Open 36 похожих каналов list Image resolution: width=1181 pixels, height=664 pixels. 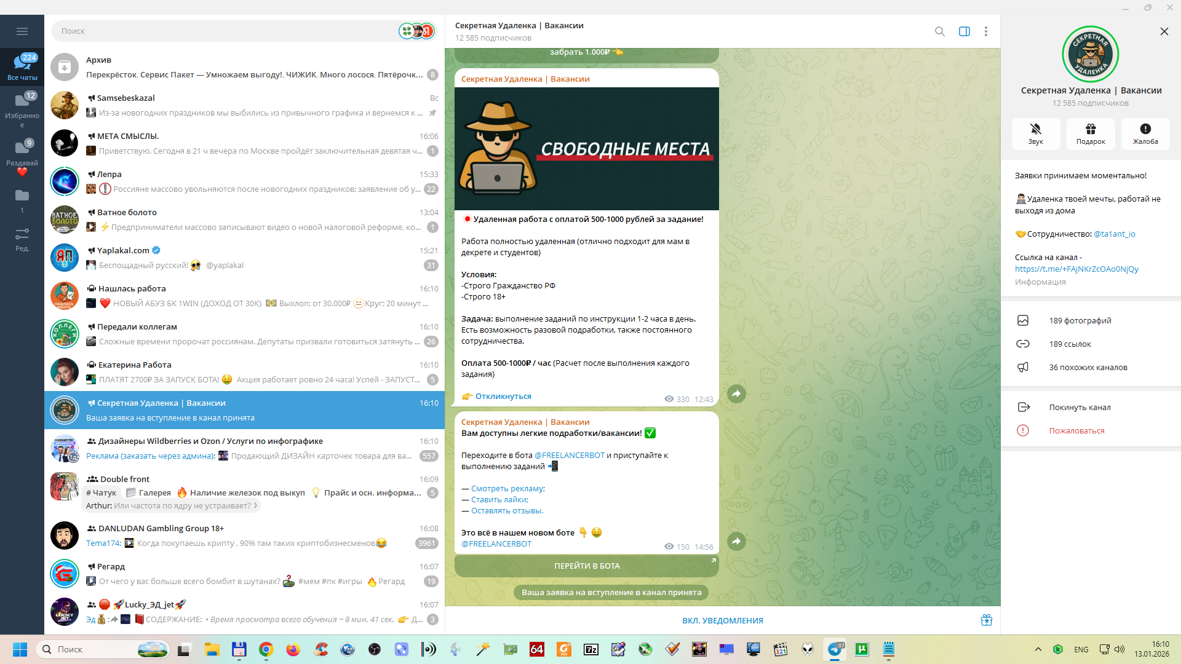(x=1088, y=367)
